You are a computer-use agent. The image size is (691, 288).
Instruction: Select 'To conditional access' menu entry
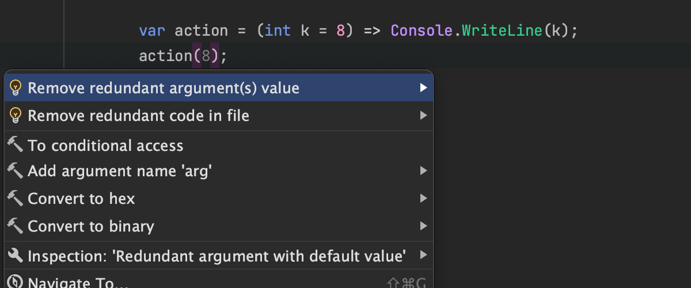click(x=105, y=146)
